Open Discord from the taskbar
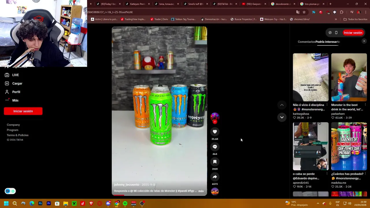 click(108, 203)
